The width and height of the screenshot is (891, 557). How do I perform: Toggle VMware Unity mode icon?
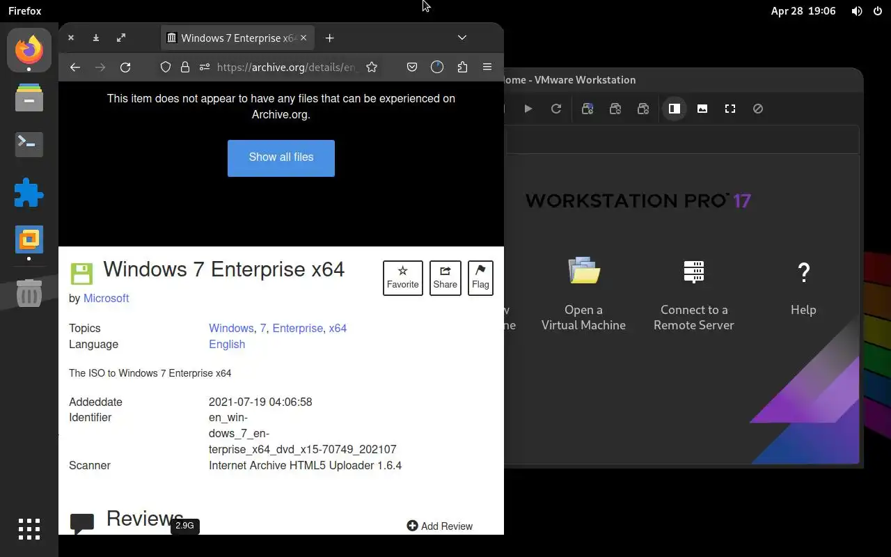click(x=758, y=109)
